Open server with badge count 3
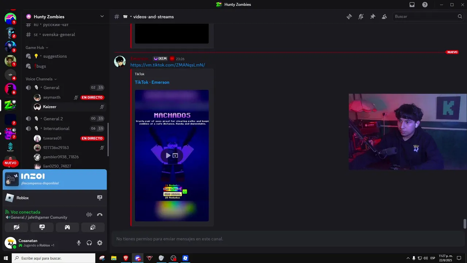The width and height of the screenshot is (467, 263). [x=10, y=46]
